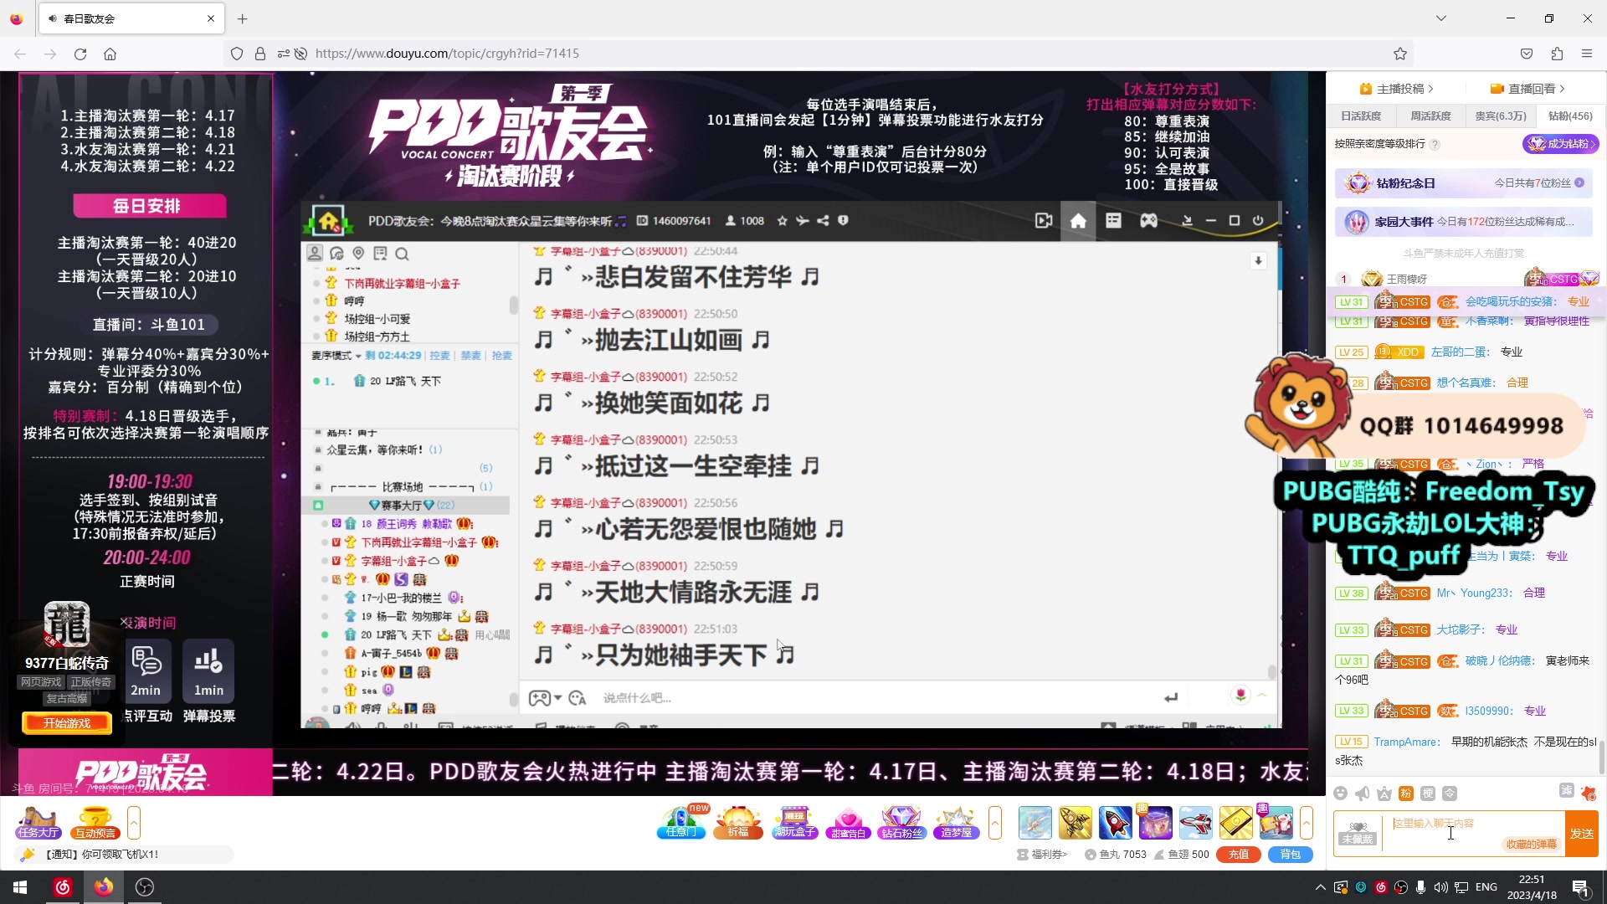This screenshot has width=1607, height=904.
Task: Open a new browser tab
Action: click(x=243, y=18)
